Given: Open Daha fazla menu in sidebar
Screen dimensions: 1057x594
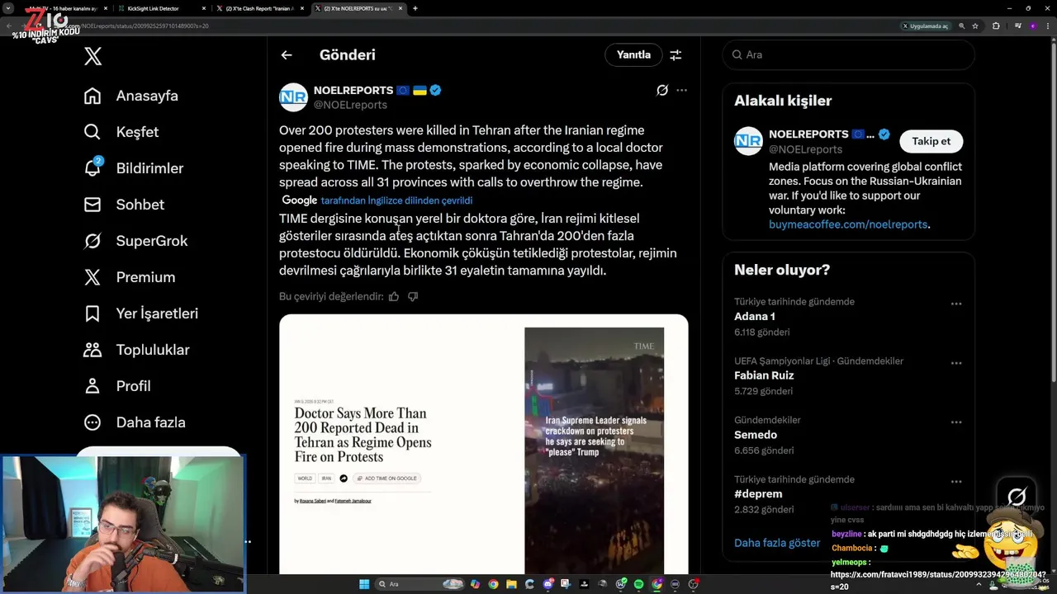Looking at the screenshot, I should click(x=134, y=422).
